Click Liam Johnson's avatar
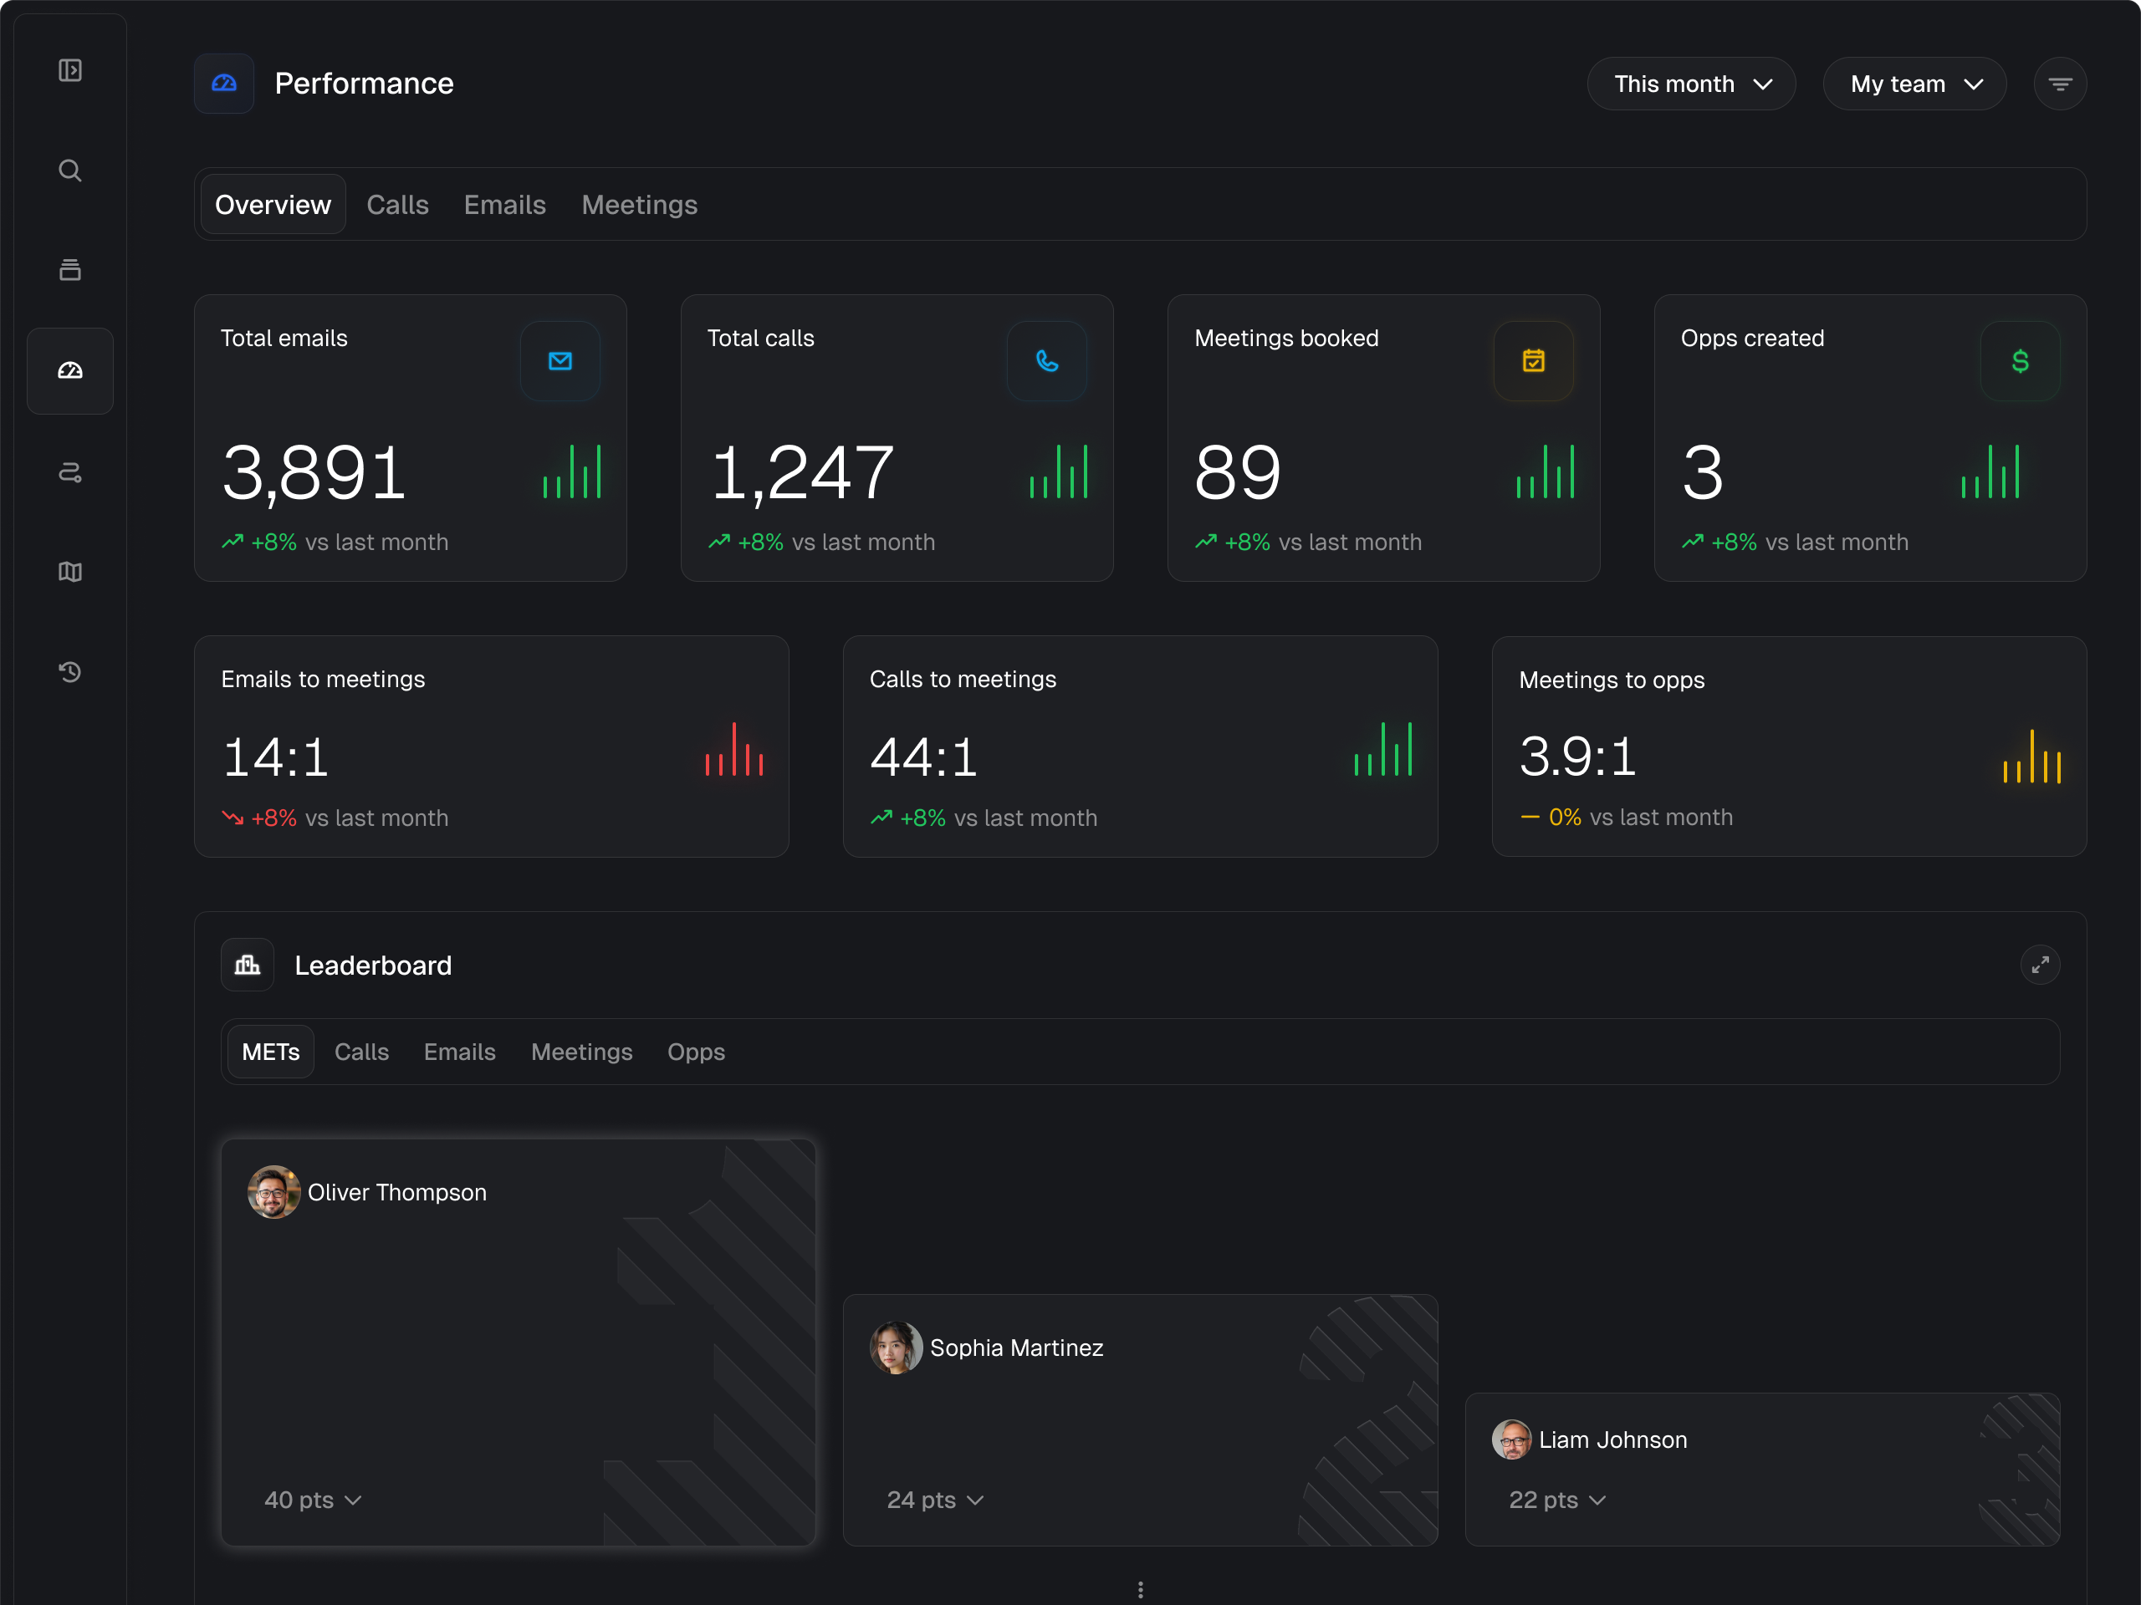This screenshot has width=2141, height=1605. click(1511, 1439)
